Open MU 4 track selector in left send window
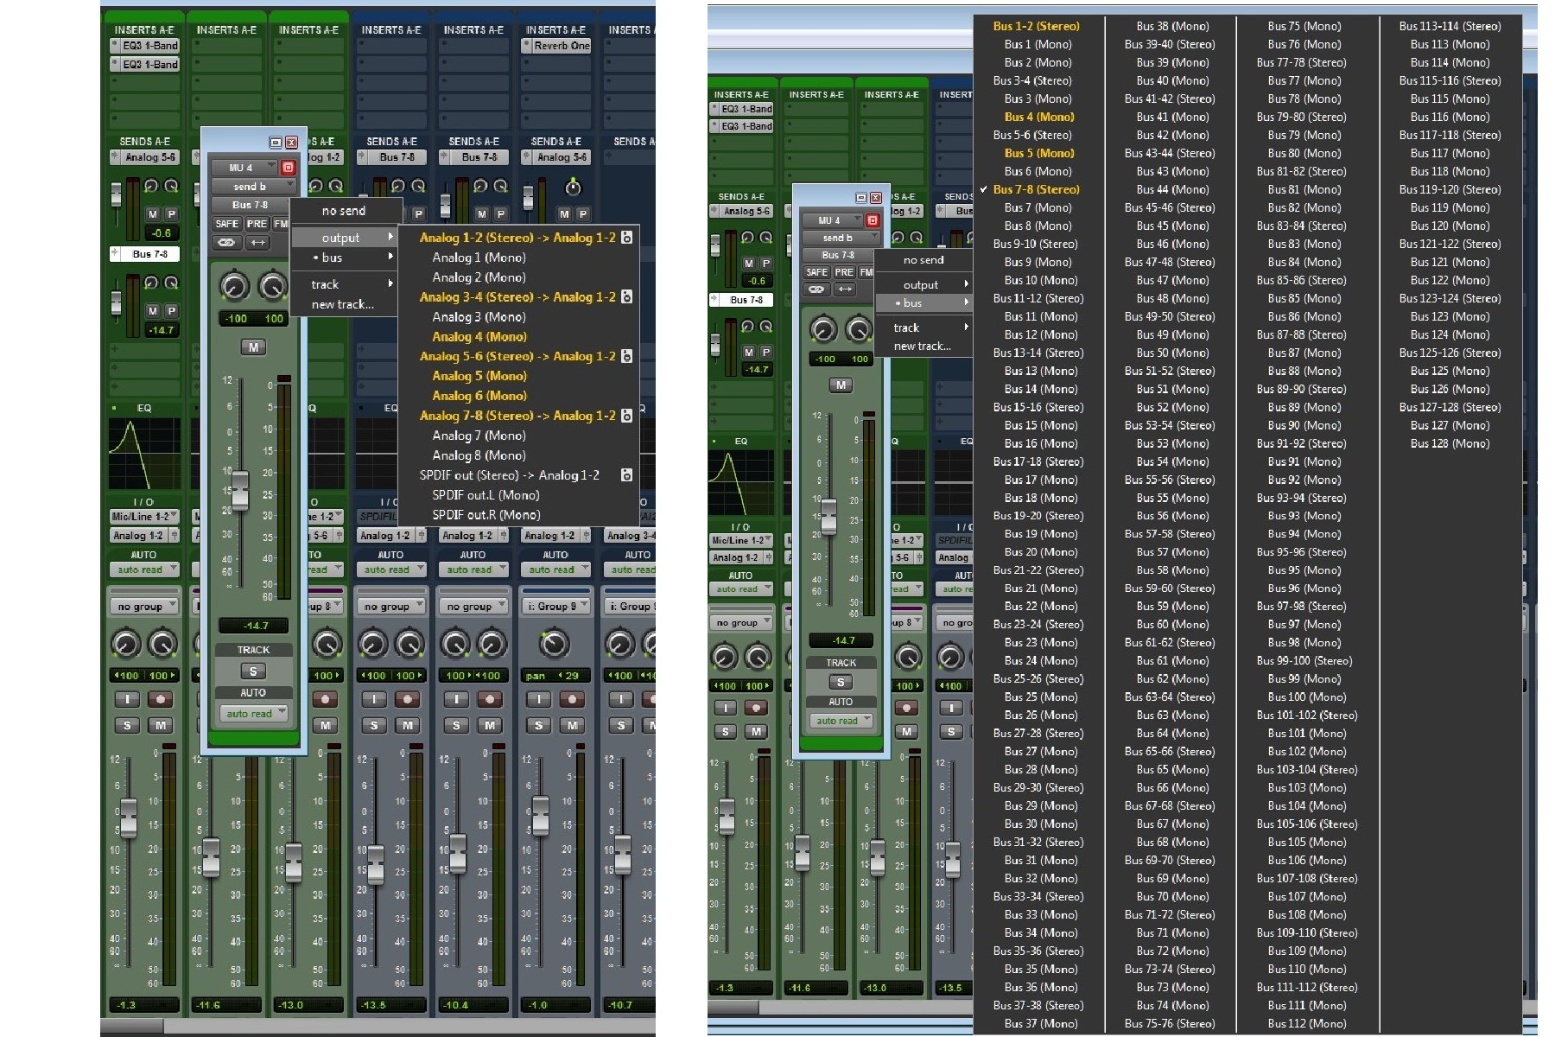 coord(245,167)
